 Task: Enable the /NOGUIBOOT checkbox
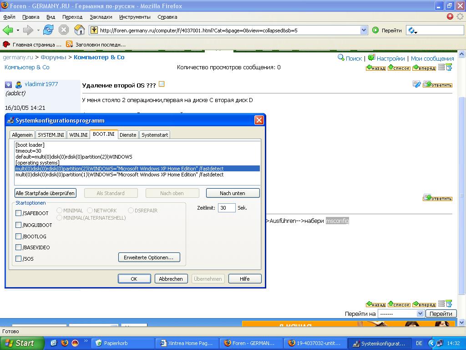(x=18, y=225)
